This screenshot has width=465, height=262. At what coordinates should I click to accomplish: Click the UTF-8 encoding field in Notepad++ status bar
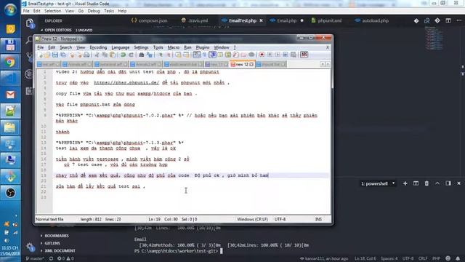[x=280, y=219]
